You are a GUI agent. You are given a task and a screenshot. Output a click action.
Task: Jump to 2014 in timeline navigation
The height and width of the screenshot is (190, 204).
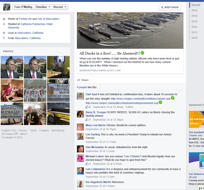[194, 16]
